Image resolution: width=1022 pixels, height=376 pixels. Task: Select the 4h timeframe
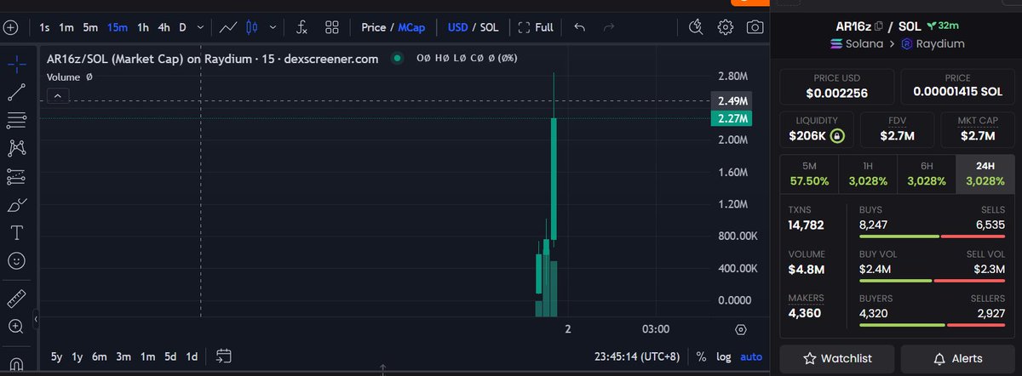click(x=164, y=27)
